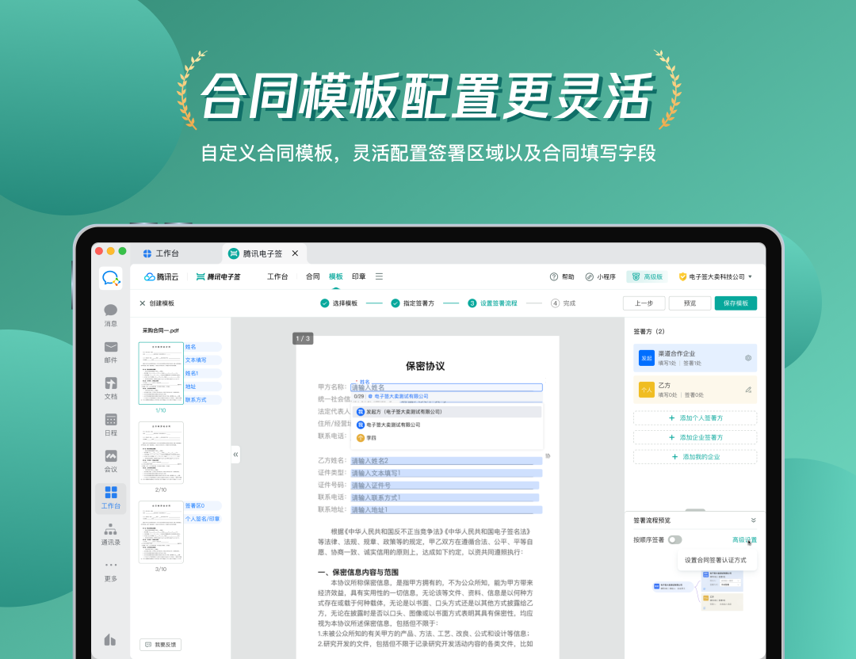Screen dimensions: 856x659
Task: Open the 通讯录 contacts sidebar icon
Action: pyautogui.click(x=111, y=534)
